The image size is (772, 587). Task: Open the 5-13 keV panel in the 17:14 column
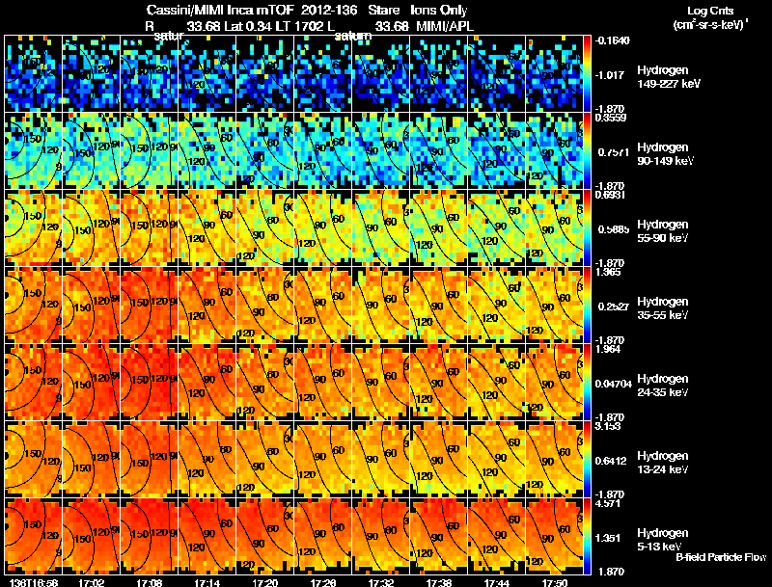[207, 537]
